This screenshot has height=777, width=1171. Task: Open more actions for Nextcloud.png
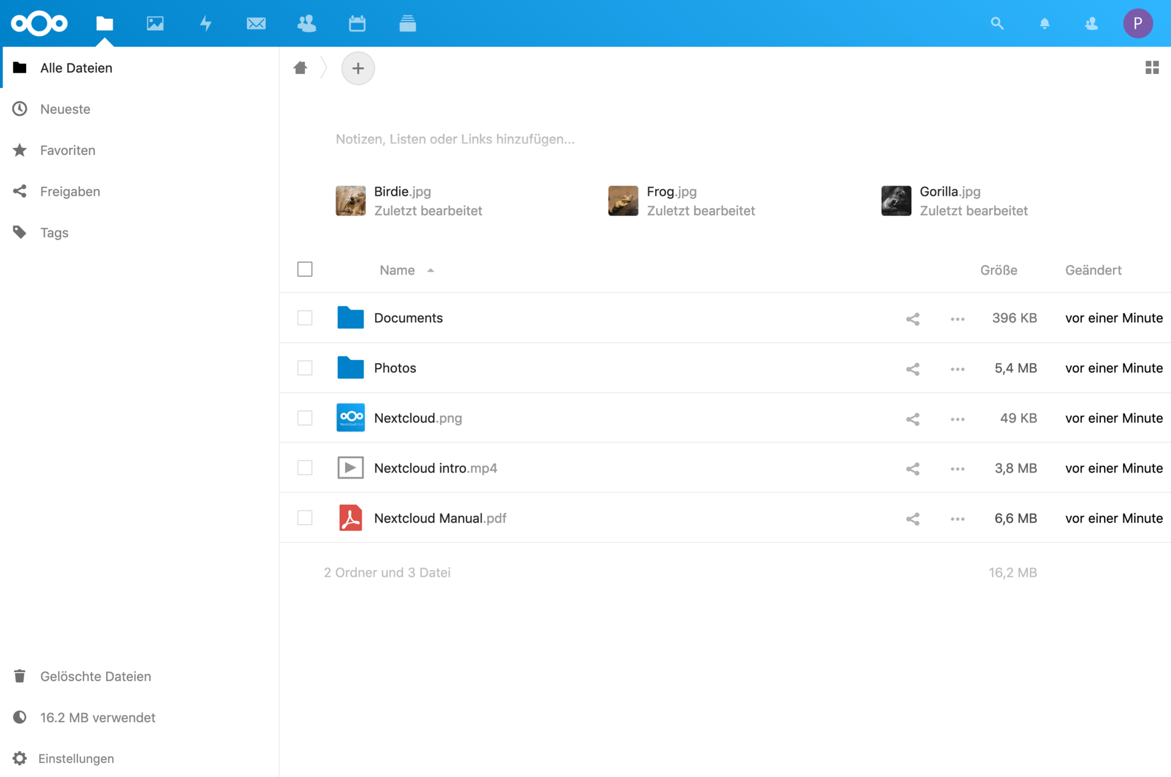(x=957, y=419)
